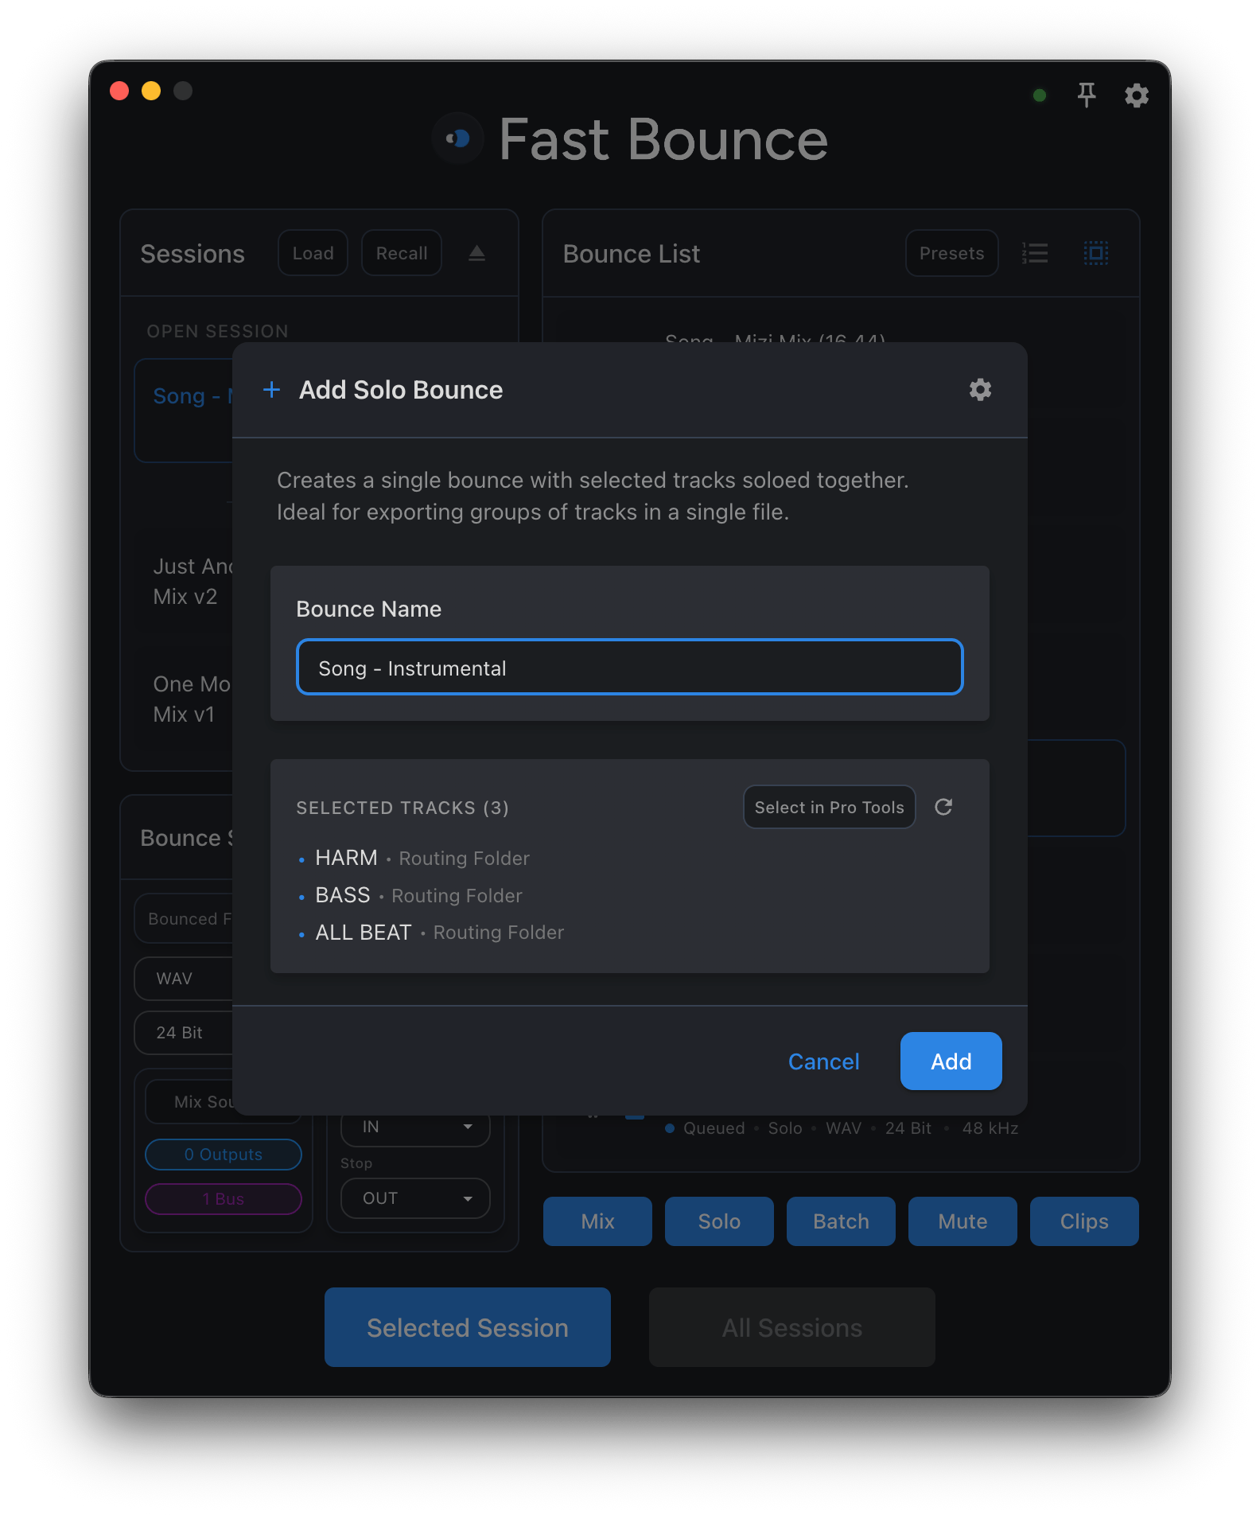Viewport: 1260px width, 1515px height.
Task: Select the BASS routing folder track
Action: click(410, 895)
